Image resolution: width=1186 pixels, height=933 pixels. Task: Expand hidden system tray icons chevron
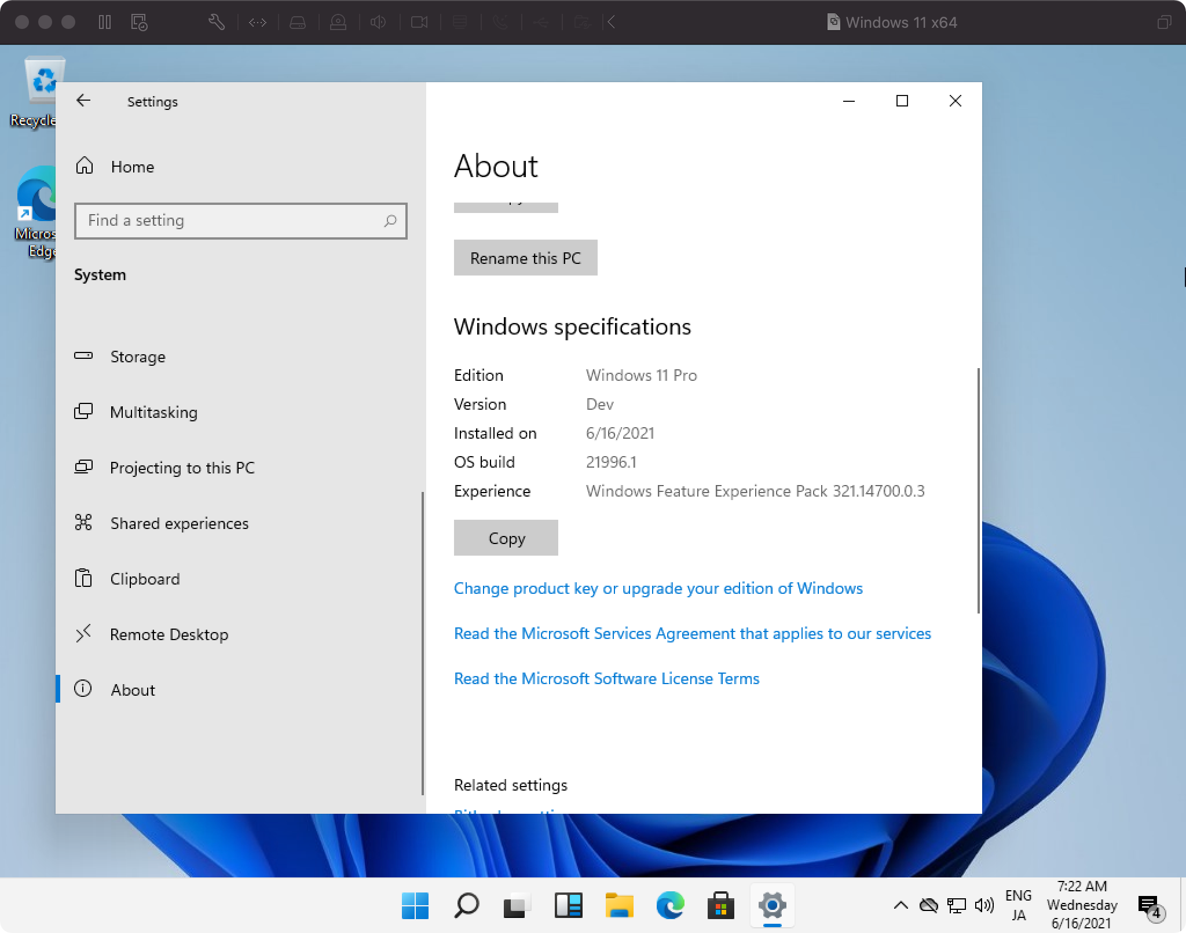coord(901,905)
